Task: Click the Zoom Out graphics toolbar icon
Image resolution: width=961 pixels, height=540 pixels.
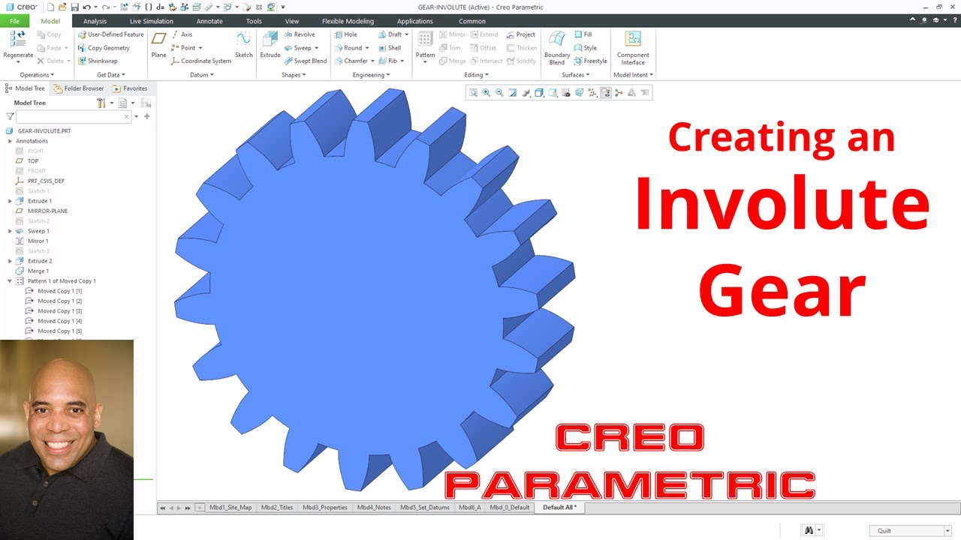Action: [x=499, y=93]
